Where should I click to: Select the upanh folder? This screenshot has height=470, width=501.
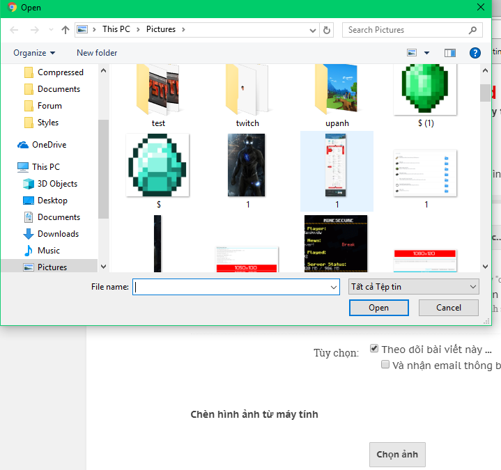pos(337,96)
